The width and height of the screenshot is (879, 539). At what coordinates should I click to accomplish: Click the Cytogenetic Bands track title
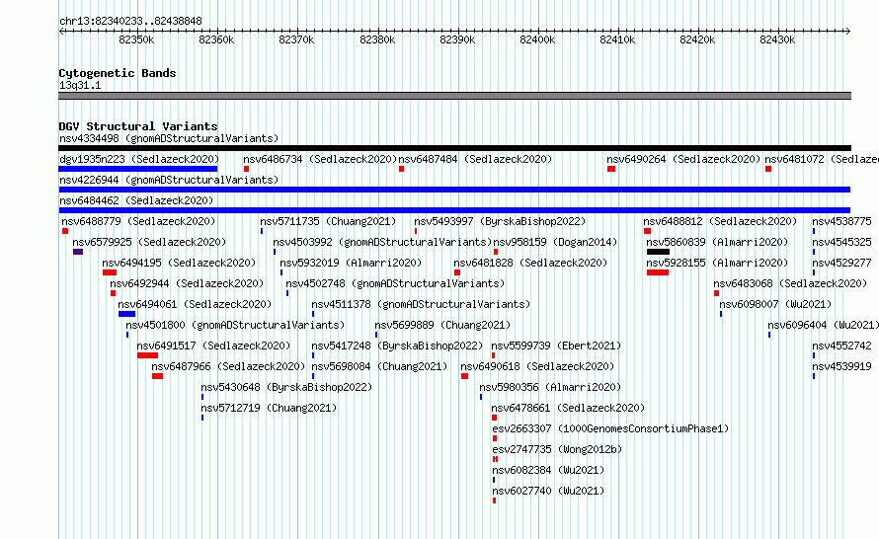point(118,73)
